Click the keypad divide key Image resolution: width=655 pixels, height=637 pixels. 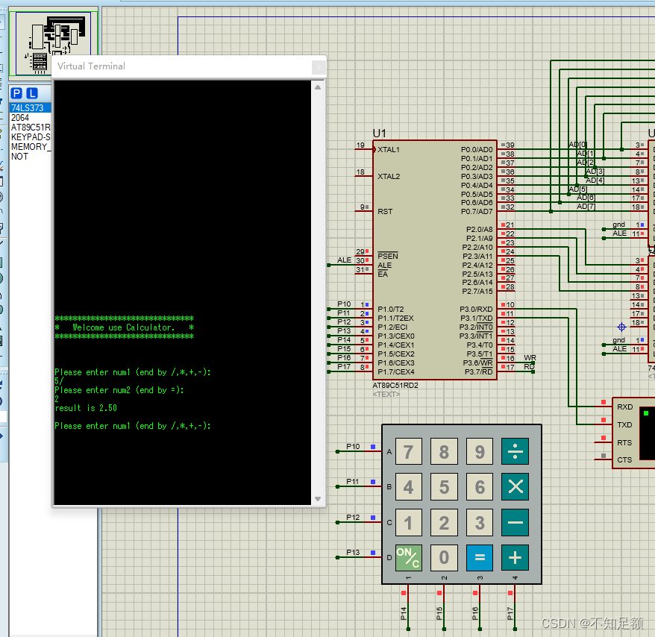(x=515, y=451)
